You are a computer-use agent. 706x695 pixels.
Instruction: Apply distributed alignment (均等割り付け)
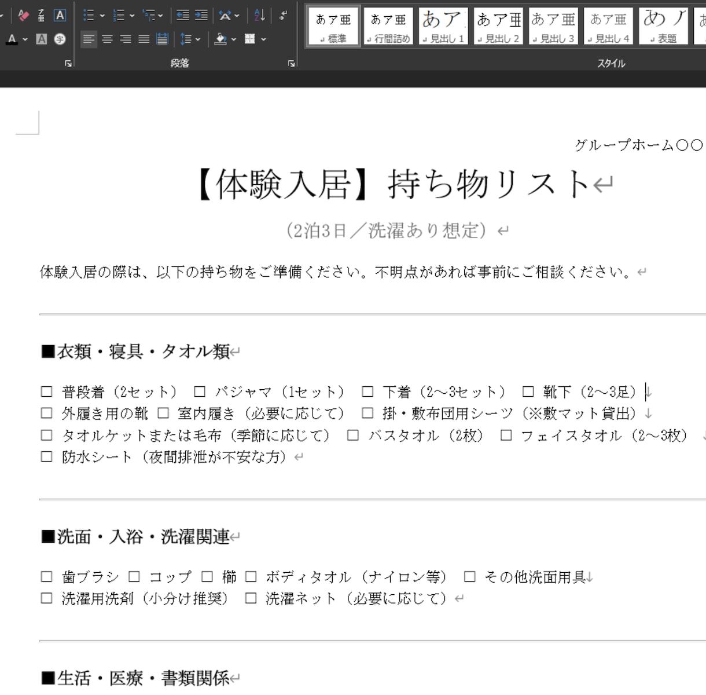pos(163,39)
